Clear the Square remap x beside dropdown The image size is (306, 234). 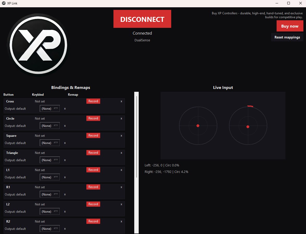click(65, 143)
